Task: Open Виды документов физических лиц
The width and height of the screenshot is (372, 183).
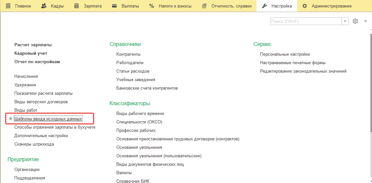Action: point(150,164)
